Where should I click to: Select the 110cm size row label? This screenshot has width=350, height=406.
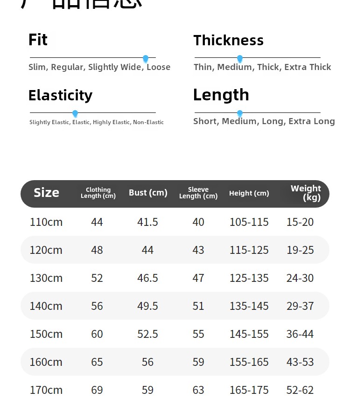(46, 222)
